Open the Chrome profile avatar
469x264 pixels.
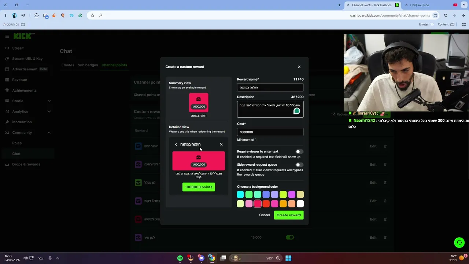pyautogui.click(x=14, y=15)
